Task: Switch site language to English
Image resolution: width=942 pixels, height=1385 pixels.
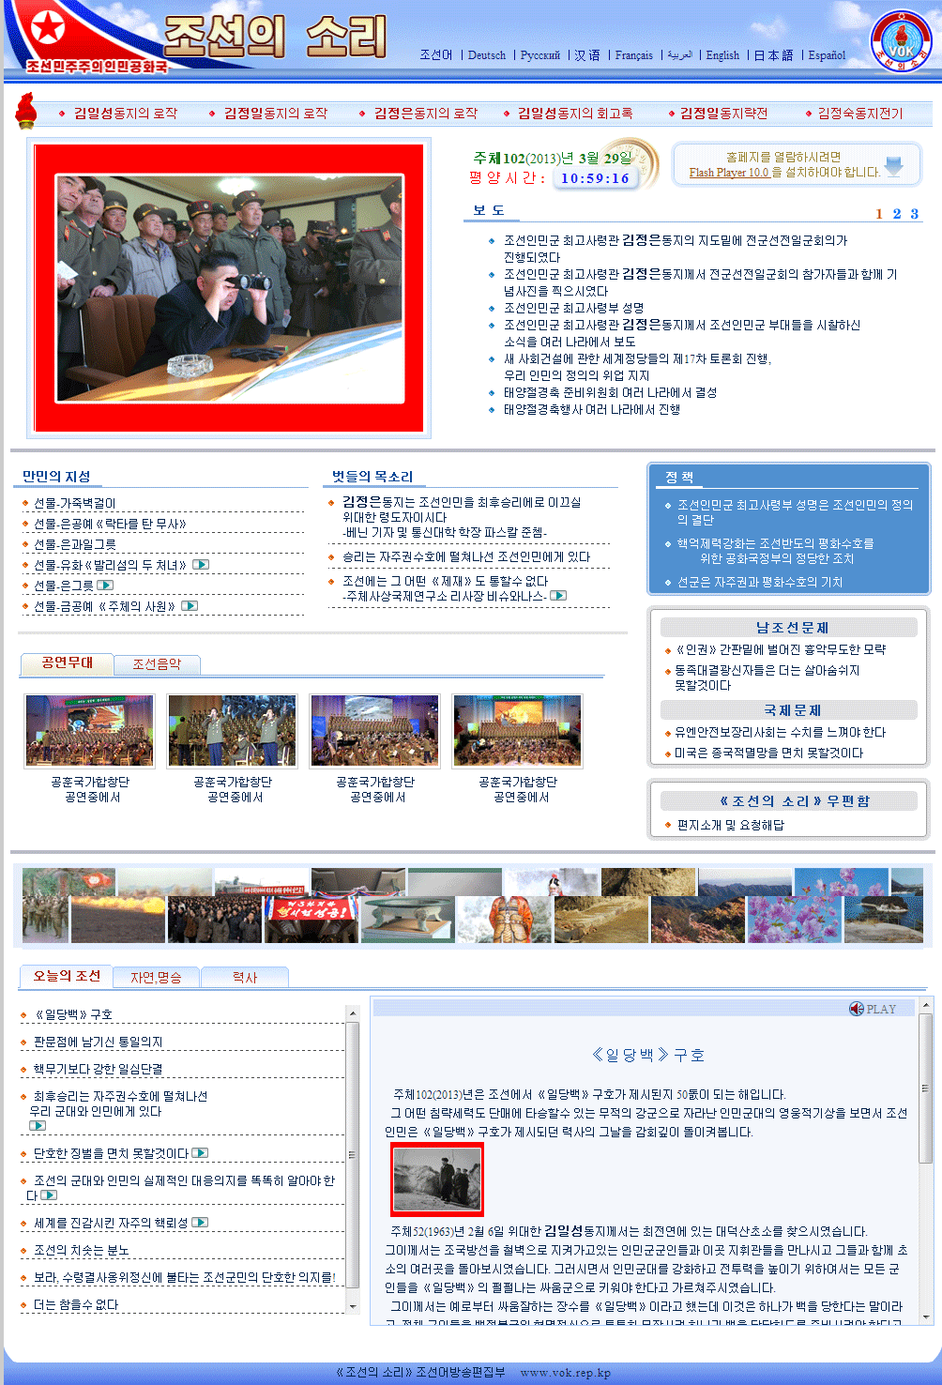Action: [722, 55]
